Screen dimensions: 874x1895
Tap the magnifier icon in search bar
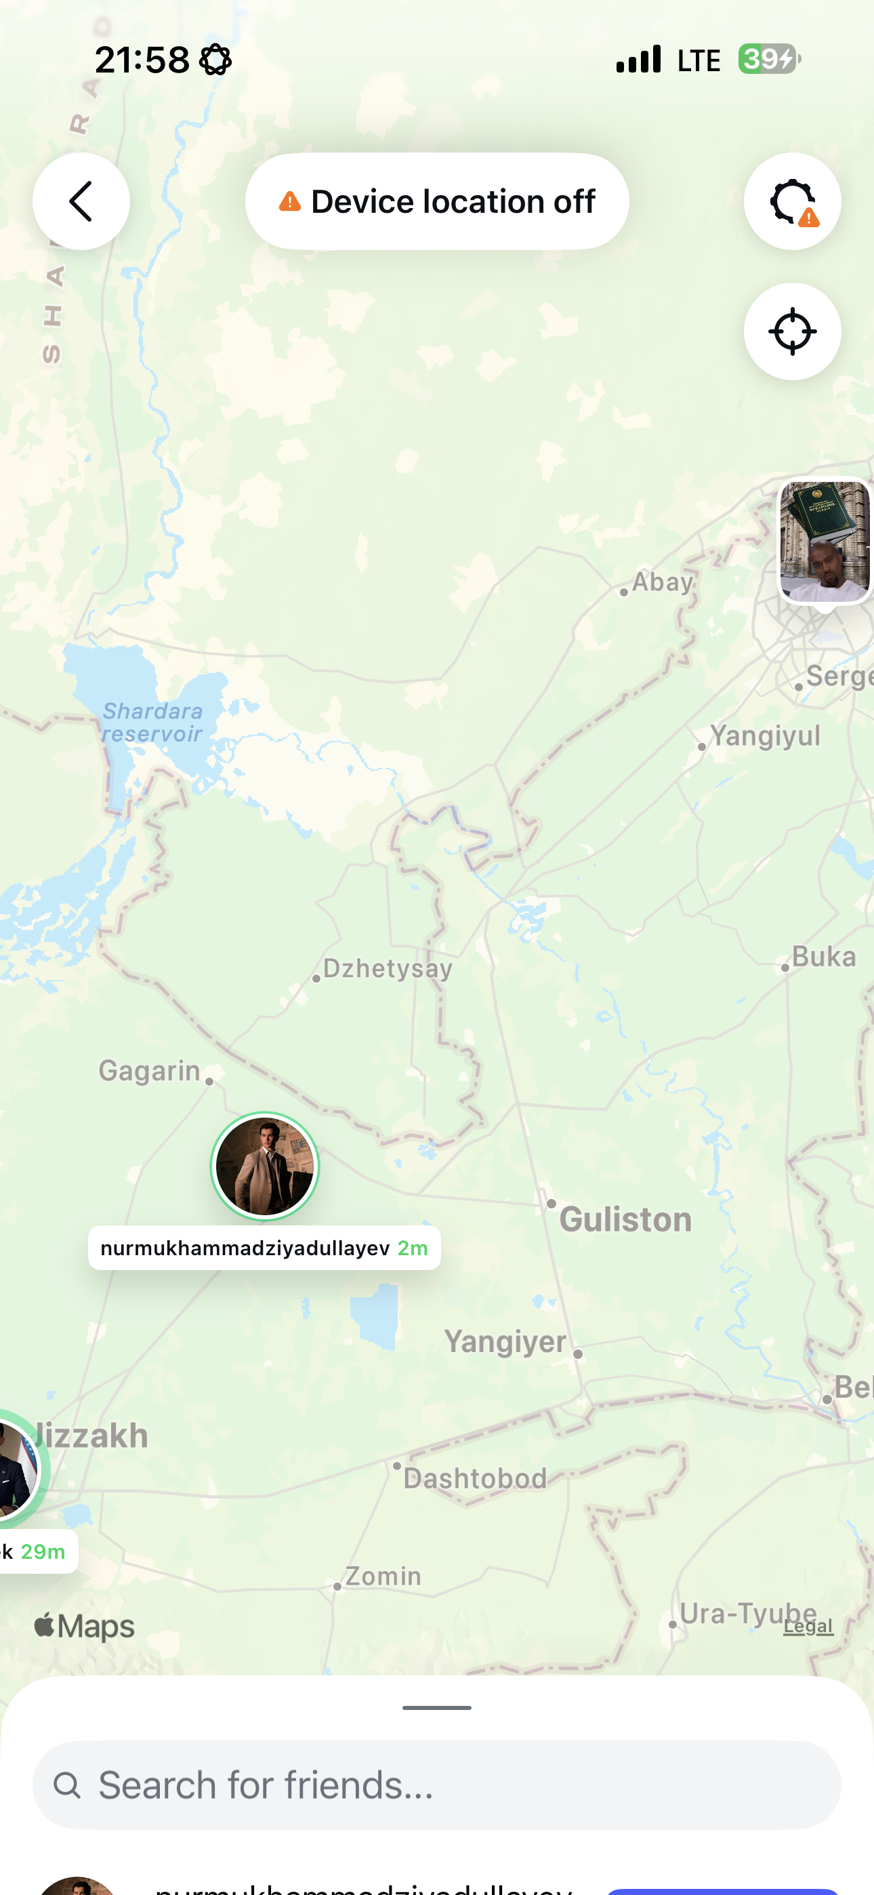point(67,1785)
